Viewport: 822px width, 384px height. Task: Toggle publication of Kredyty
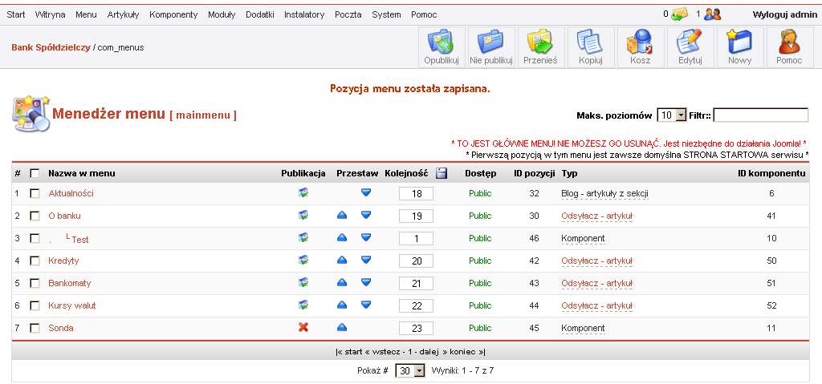coord(303,261)
